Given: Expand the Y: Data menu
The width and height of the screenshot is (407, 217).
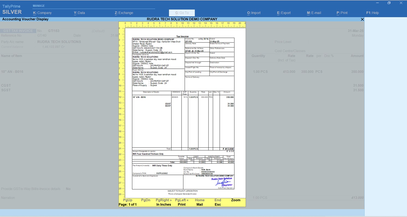Looking at the screenshot, I should [79, 13].
